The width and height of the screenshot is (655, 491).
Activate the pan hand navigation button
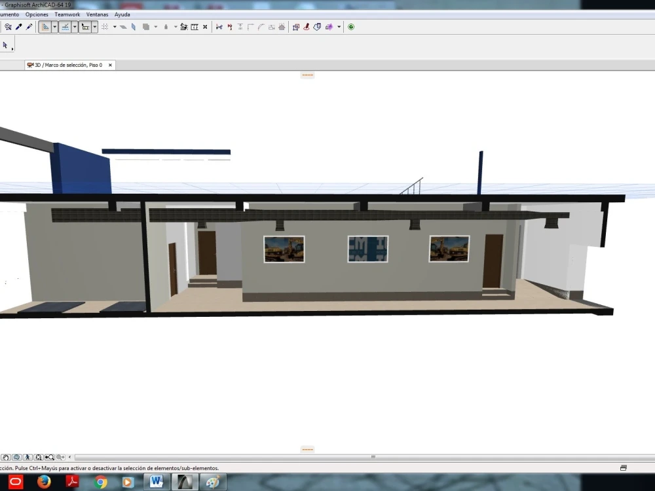point(6,457)
